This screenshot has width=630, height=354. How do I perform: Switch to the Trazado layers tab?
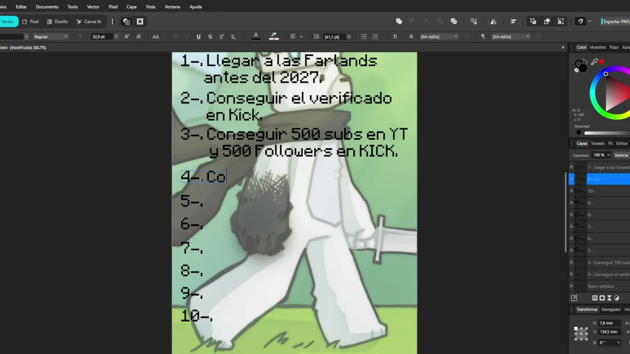598,144
